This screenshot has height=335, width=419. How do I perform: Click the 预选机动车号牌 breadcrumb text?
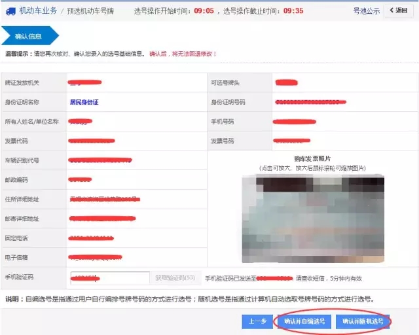[90, 11]
